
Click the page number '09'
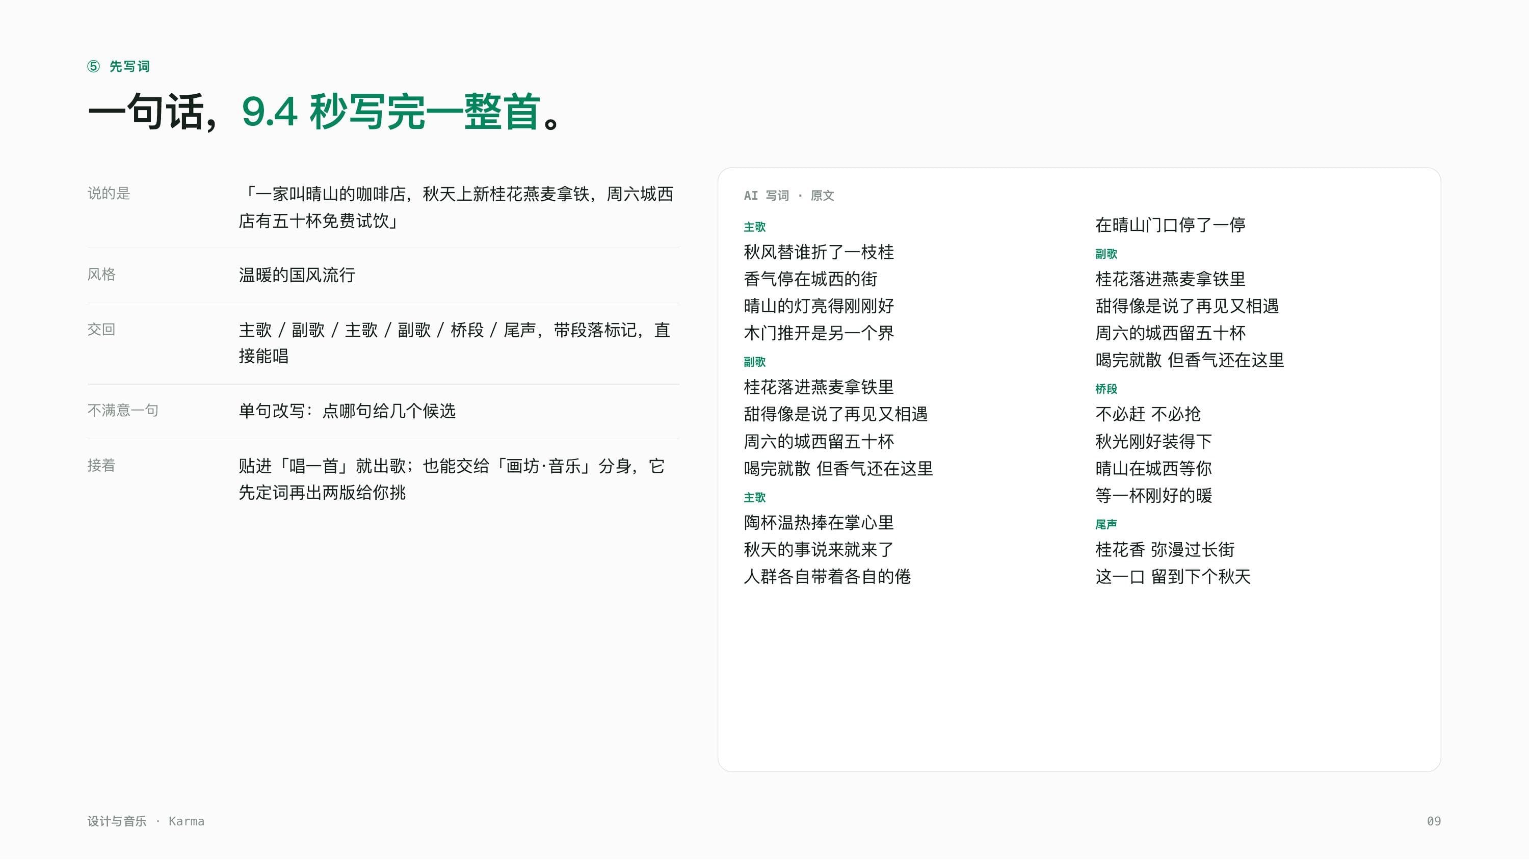point(1433,821)
